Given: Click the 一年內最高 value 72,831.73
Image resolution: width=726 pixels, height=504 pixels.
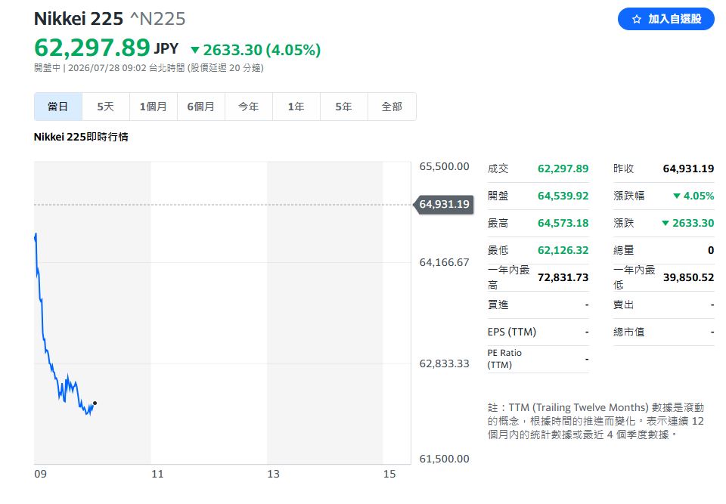Looking at the screenshot, I should click(563, 277).
